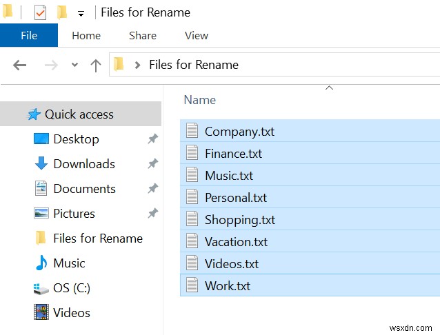This screenshot has width=440, height=335.
Task: Switch to the Share ribbon tab
Action: pos(143,36)
